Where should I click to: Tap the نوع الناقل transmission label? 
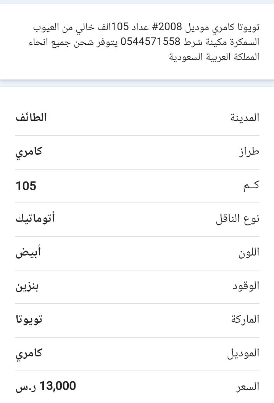click(x=237, y=219)
